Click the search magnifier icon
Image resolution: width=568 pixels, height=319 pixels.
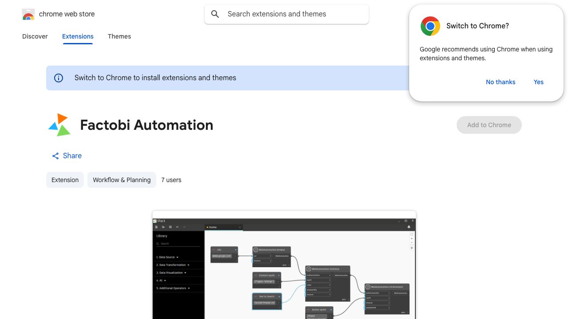[x=215, y=14]
